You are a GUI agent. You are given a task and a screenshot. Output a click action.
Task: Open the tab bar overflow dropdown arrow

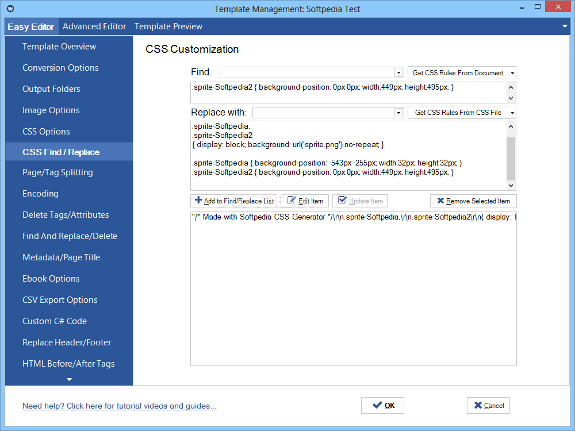pyautogui.click(x=565, y=26)
